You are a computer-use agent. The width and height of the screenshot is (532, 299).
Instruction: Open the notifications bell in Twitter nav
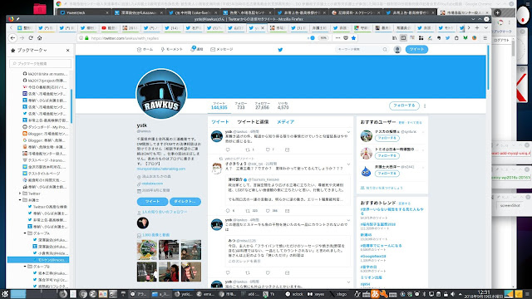(x=196, y=49)
